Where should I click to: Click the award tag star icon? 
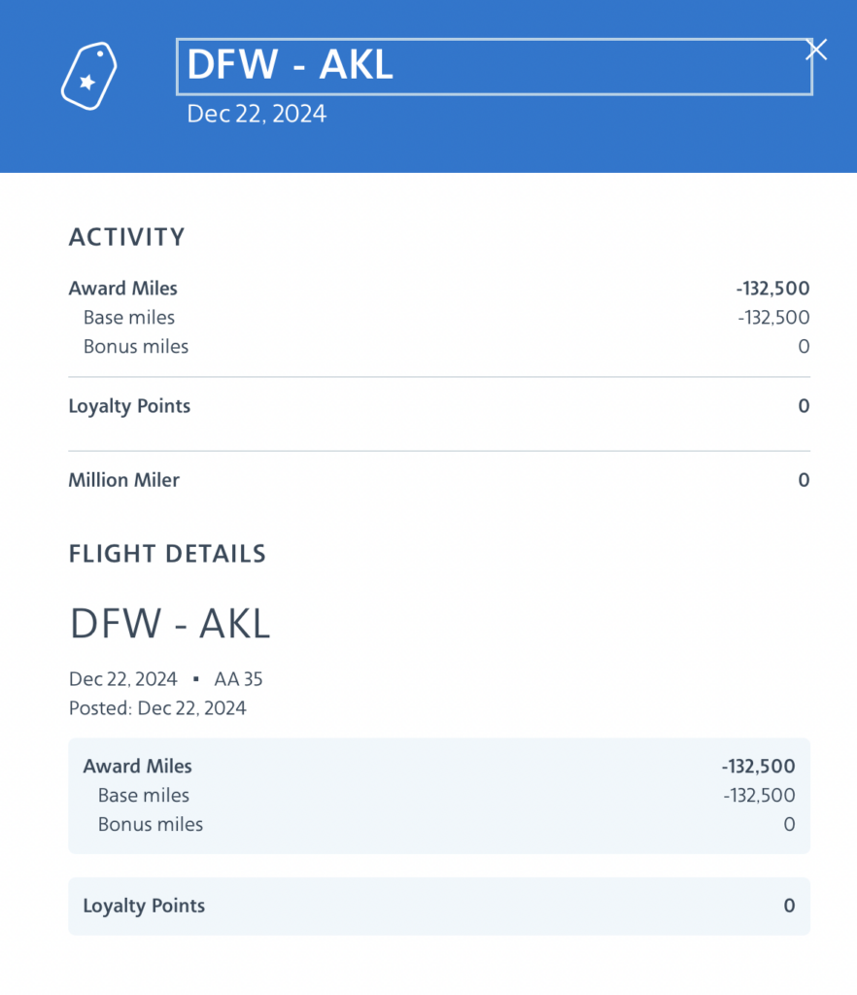click(x=88, y=76)
